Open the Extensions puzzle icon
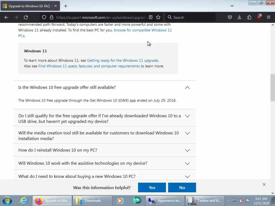Viewport: 275px width, 206px height. [249, 17]
